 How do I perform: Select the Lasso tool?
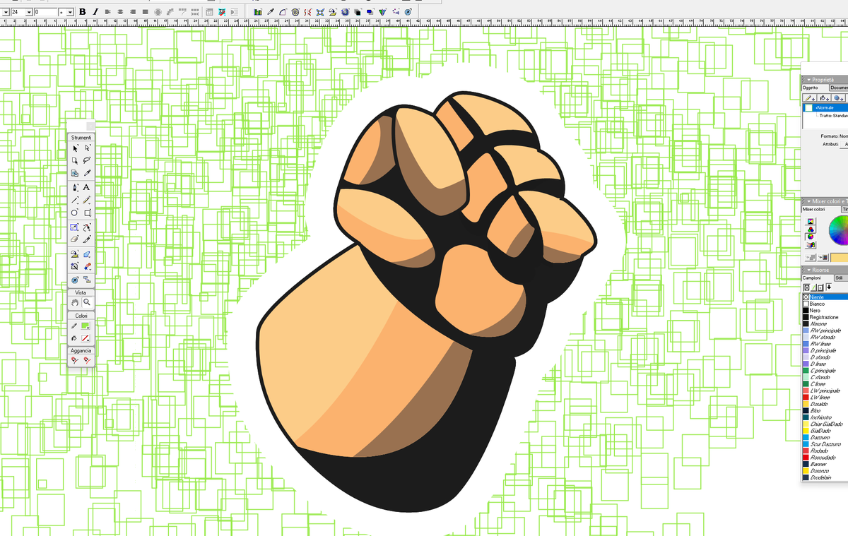[87, 160]
